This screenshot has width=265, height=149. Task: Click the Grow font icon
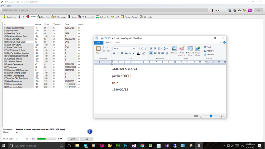pyautogui.click(x=142, y=48)
